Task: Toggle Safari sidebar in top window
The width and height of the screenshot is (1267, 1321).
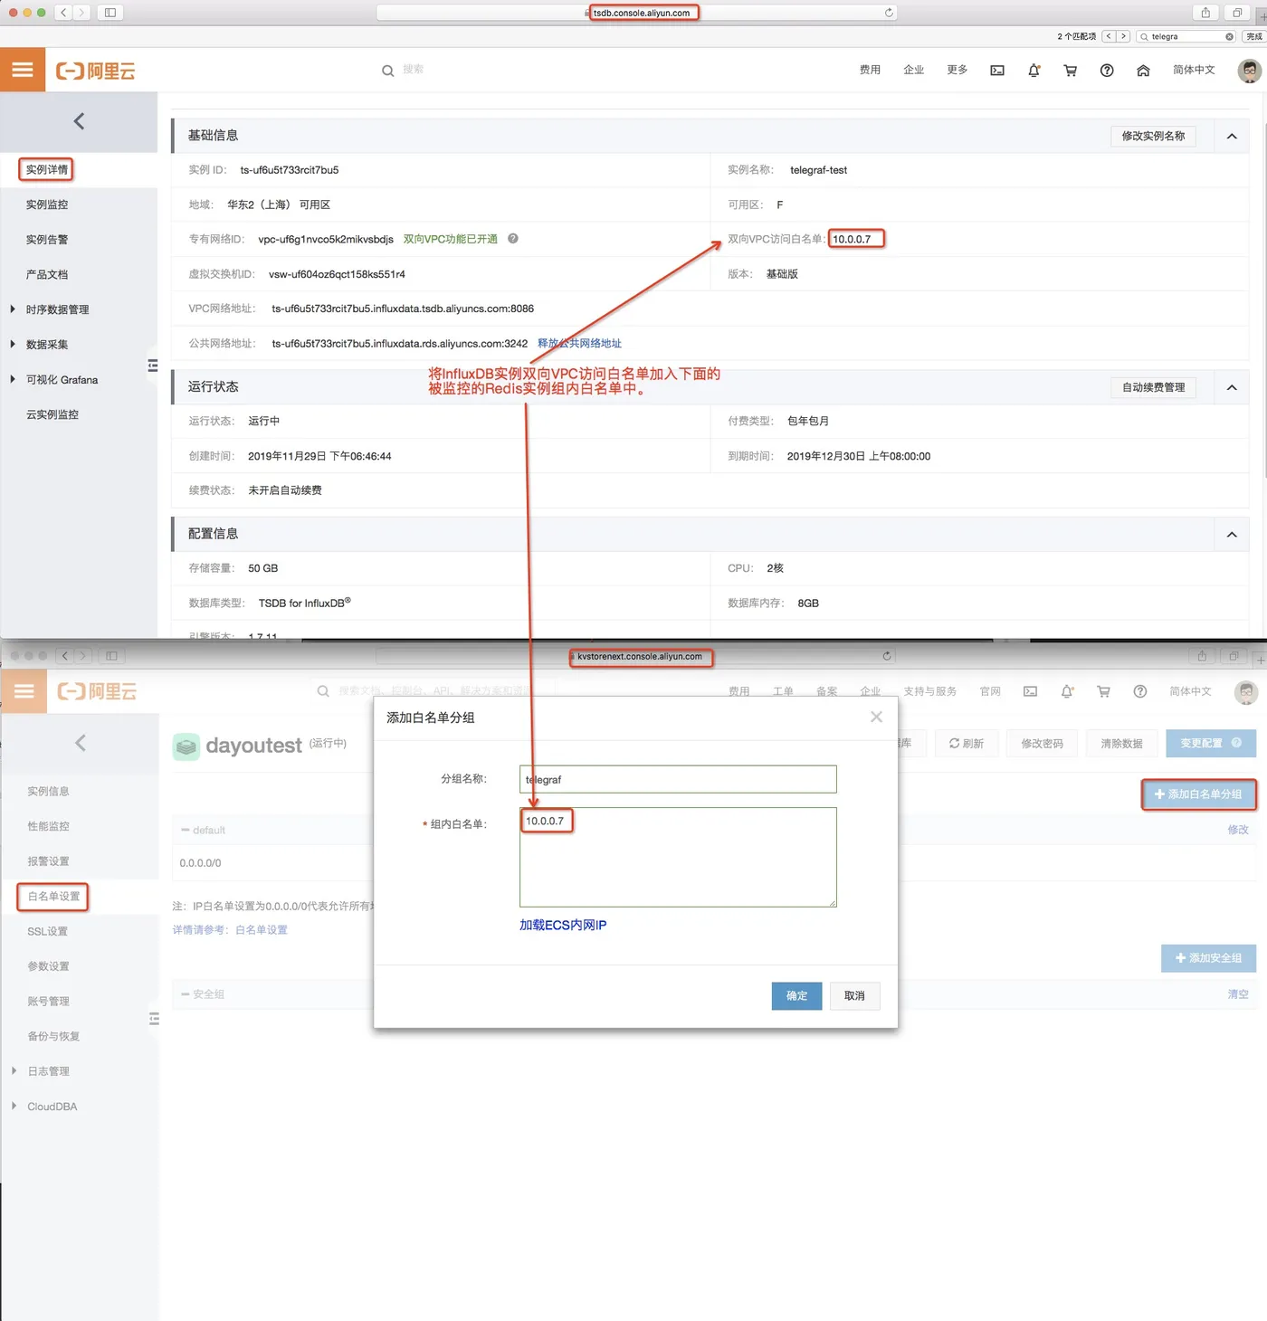Action: pos(110,13)
